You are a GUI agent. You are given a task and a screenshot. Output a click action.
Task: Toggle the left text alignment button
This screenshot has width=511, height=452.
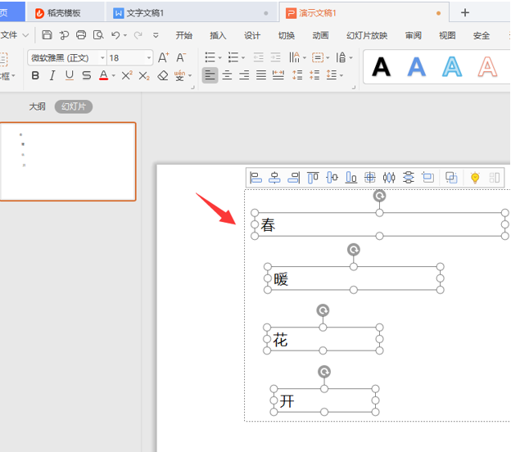point(210,75)
